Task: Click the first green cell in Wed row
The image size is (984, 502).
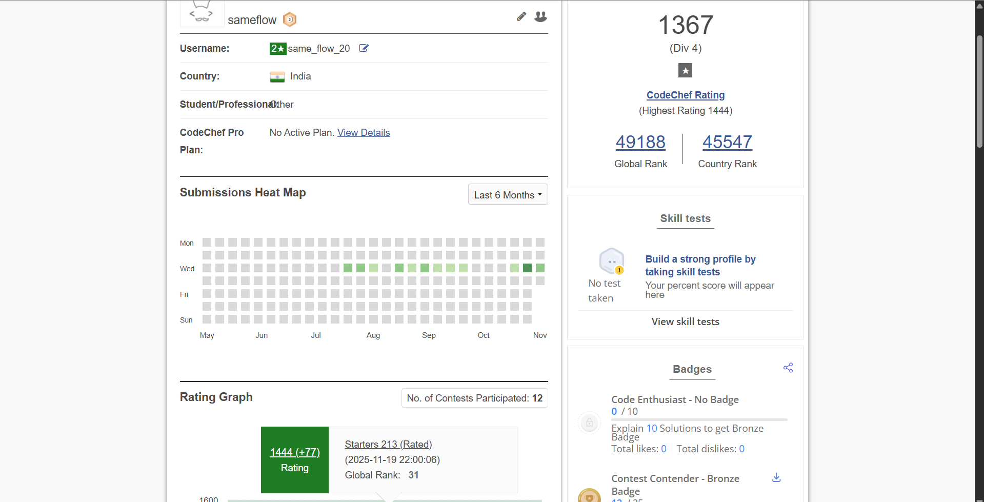Action: 348,268
